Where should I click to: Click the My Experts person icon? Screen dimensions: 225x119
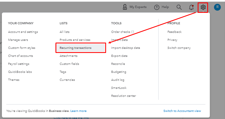coord(125,7)
